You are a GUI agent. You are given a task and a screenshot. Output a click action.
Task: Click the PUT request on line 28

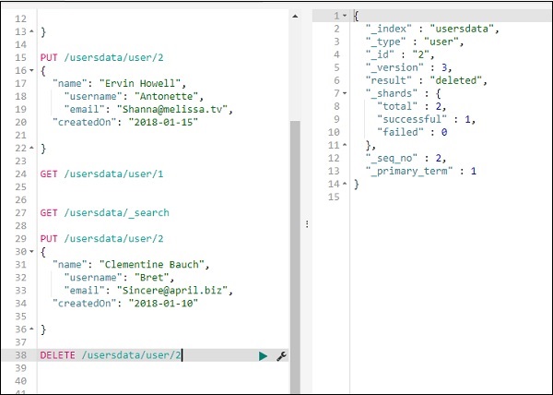click(x=91, y=238)
